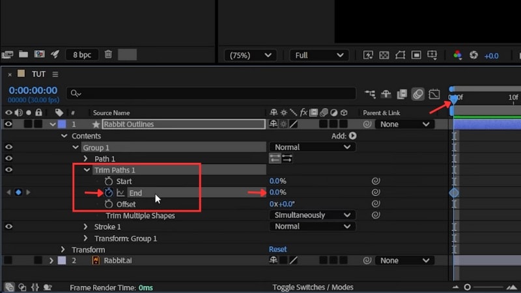The width and height of the screenshot is (521, 293).
Task: Show End property in graph editor
Action: pos(120,193)
